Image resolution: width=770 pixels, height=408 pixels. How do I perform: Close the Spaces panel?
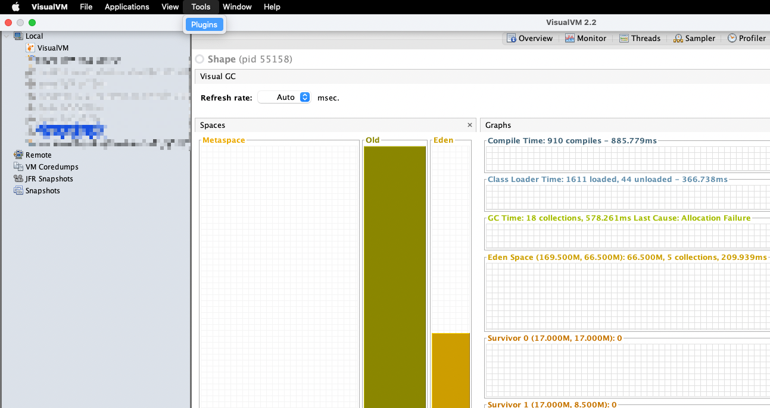(x=470, y=125)
